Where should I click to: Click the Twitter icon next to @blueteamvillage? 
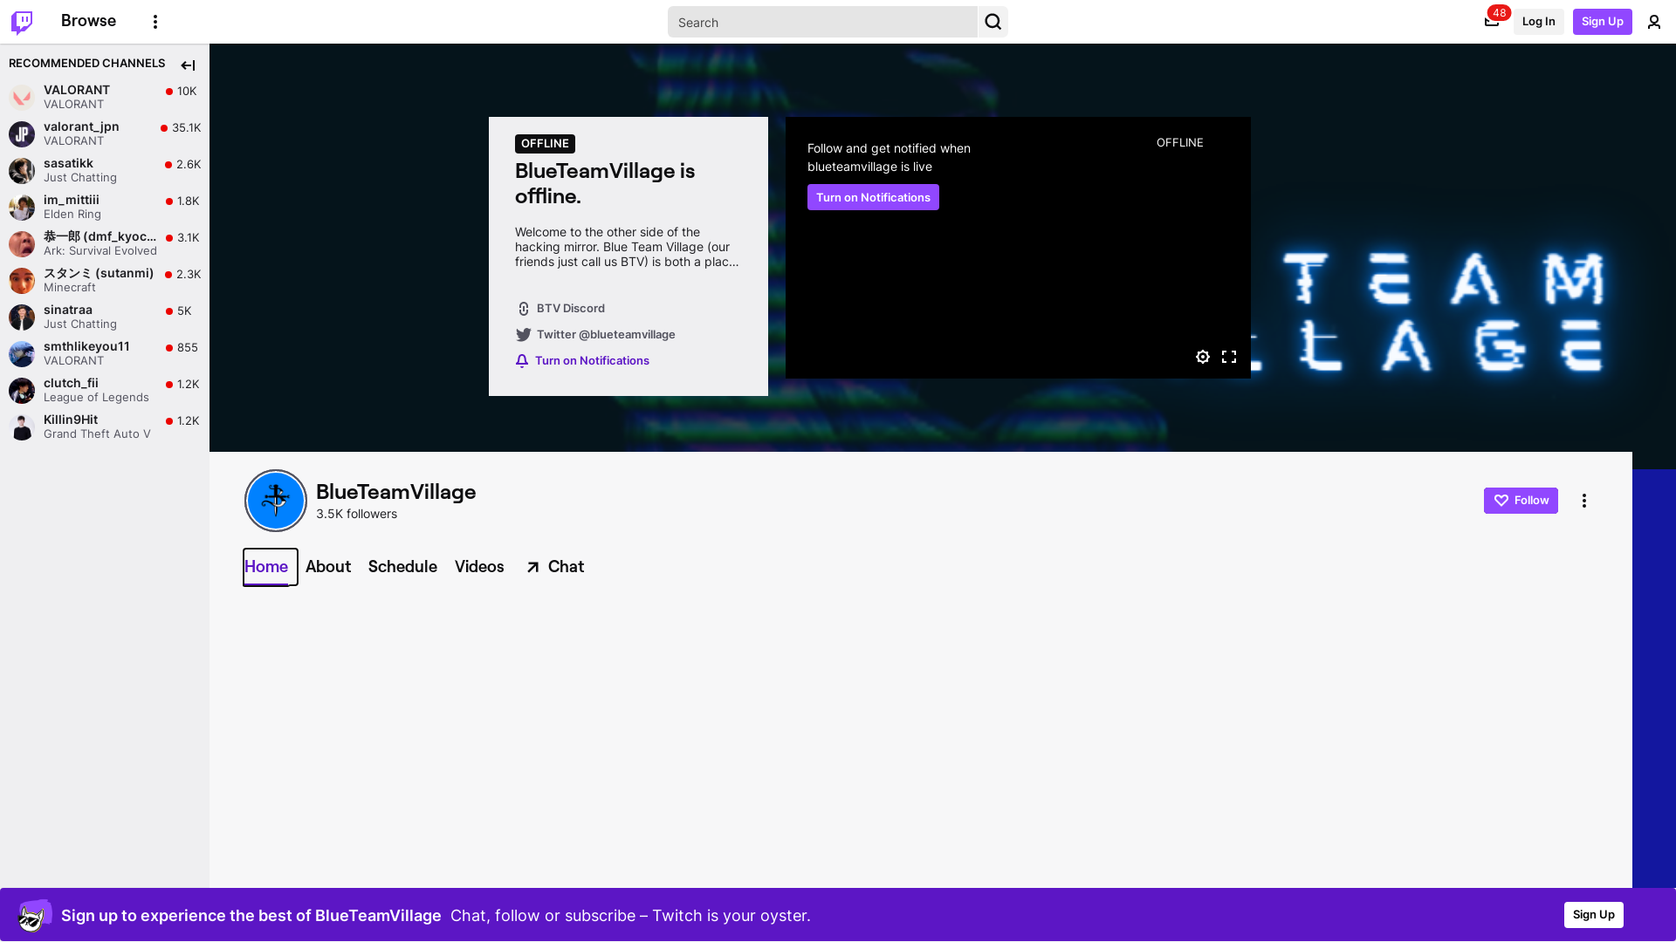[x=523, y=334]
